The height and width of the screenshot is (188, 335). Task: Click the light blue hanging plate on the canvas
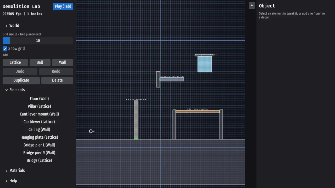tap(205, 64)
